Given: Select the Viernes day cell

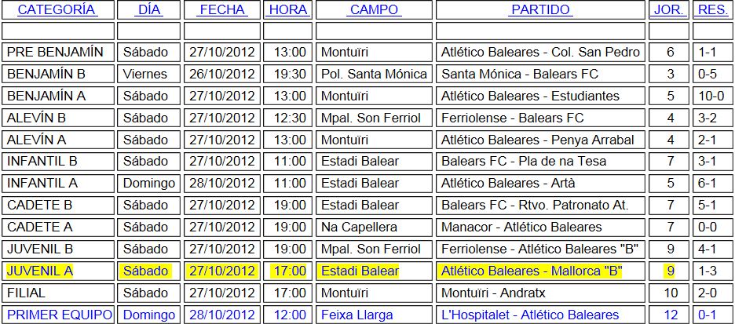Looking at the screenshot, I should 148,74.
